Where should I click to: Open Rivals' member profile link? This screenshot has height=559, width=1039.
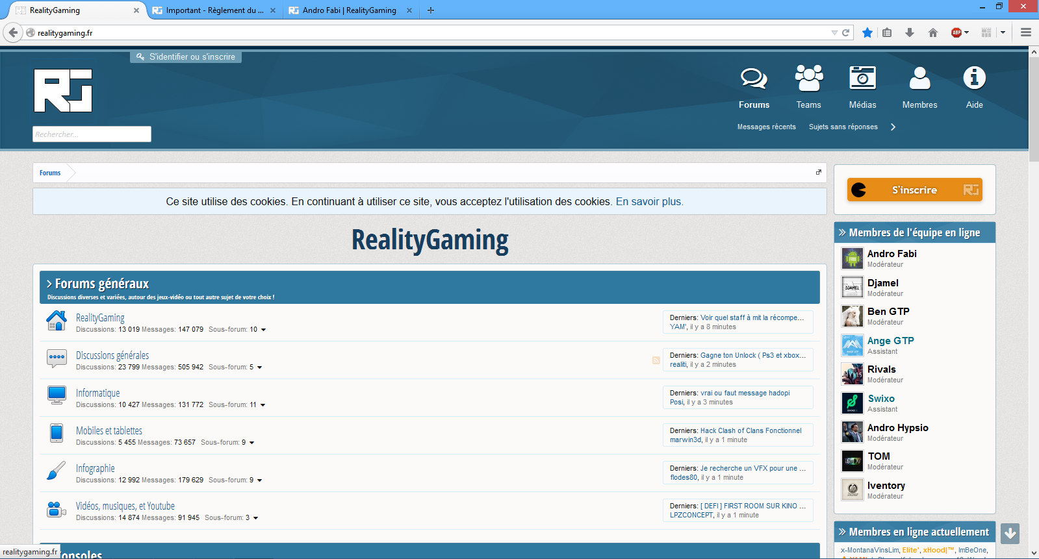coord(882,369)
